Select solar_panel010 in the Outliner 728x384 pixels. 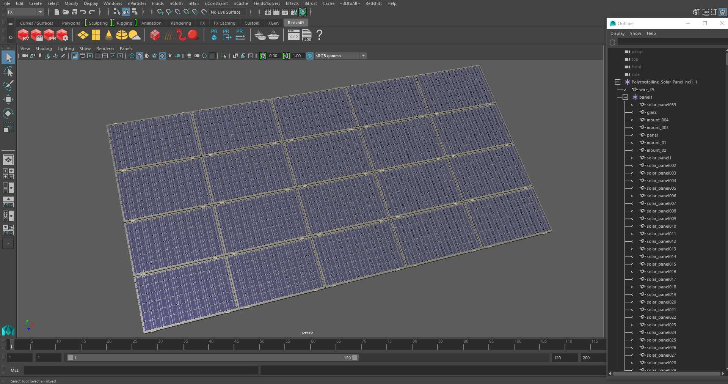(x=661, y=226)
